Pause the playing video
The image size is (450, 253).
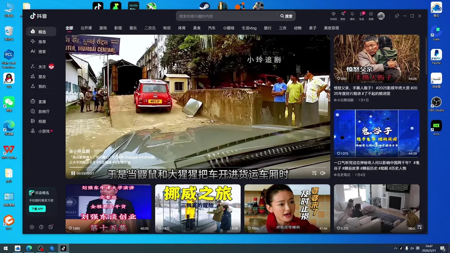pos(73,173)
